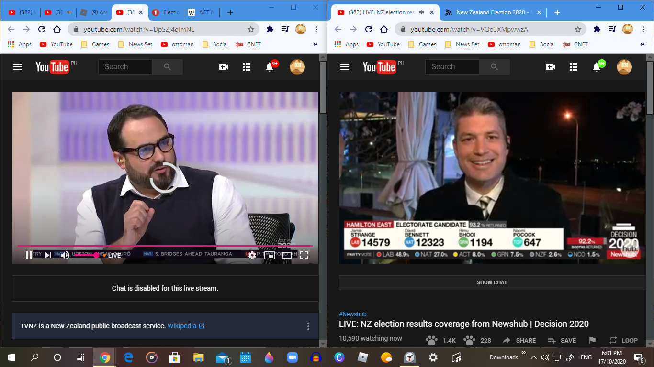The image size is (654, 367).
Task: Open the News Set bookmark folder, left window
Action: 135,44
